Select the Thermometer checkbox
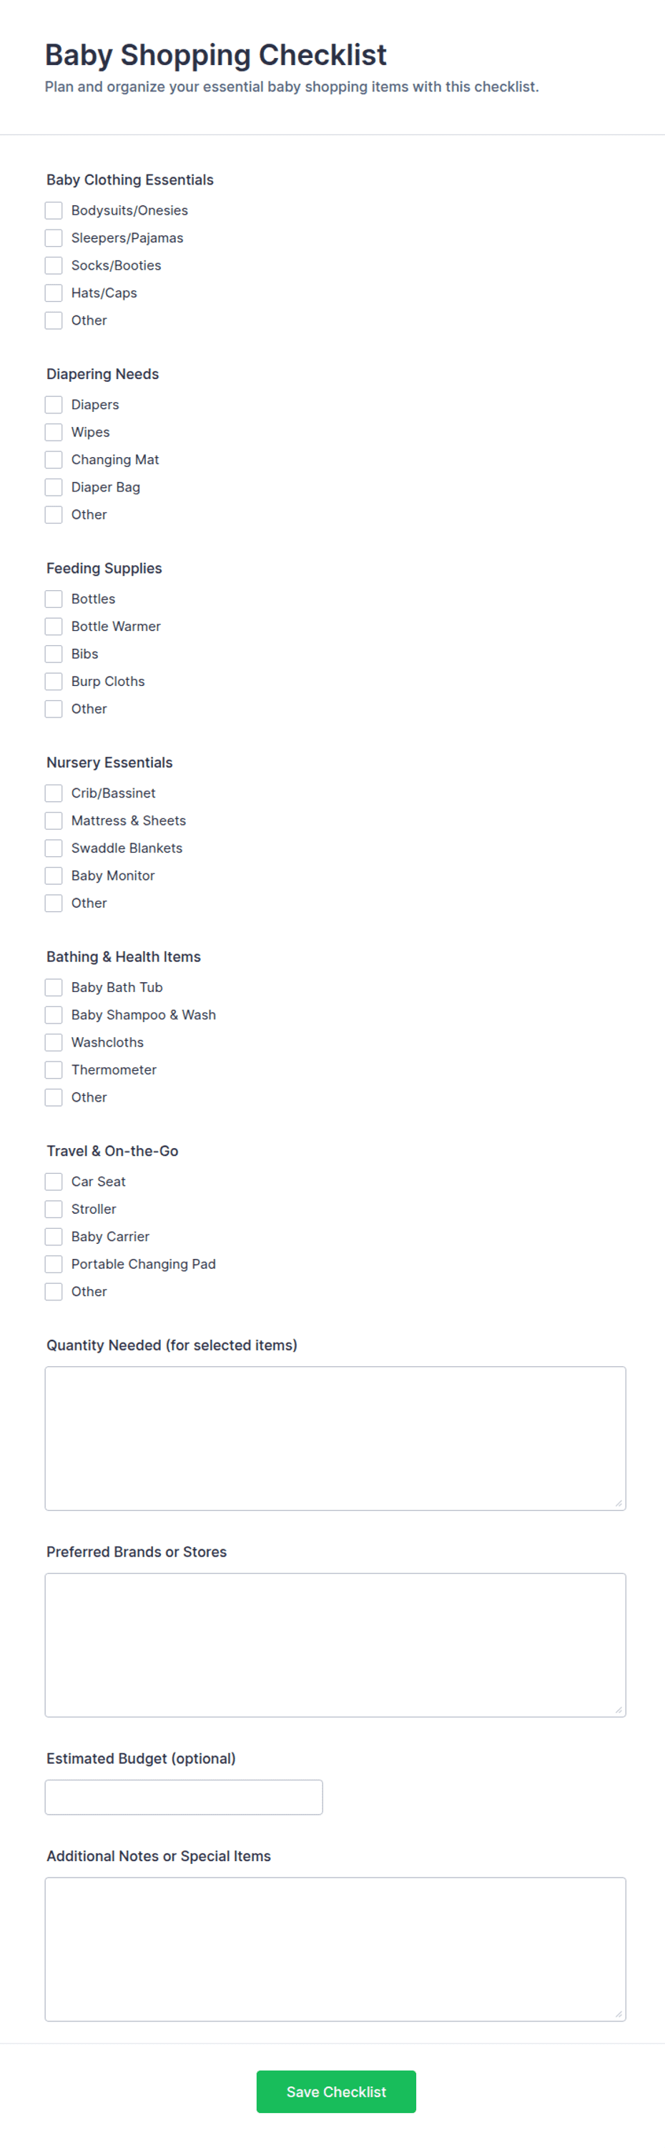This screenshot has width=665, height=2148. pos(54,1070)
